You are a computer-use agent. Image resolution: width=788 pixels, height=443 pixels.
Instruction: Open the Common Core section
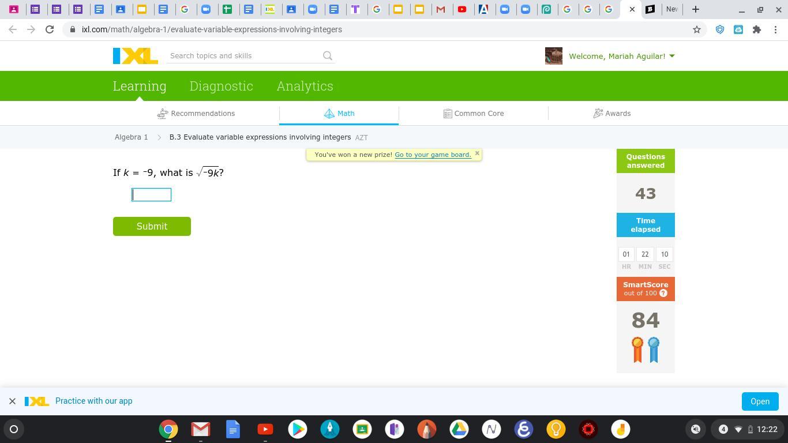(474, 114)
